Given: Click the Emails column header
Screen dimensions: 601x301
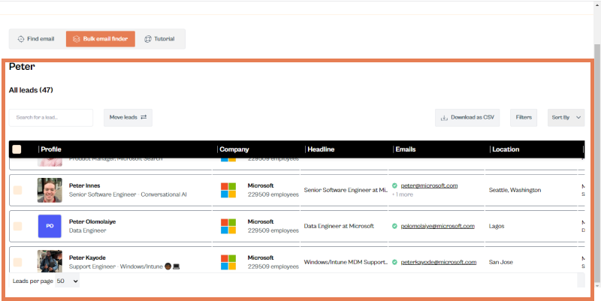Looking at the screenshot, I should (406, 149).
